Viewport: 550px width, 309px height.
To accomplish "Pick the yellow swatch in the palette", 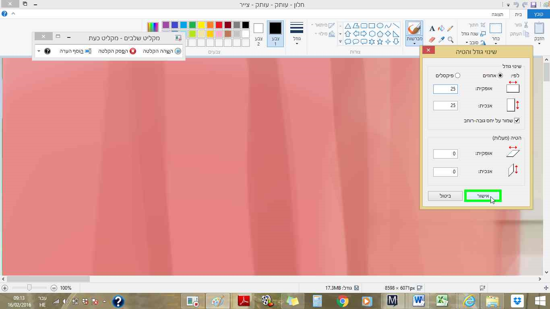I will click(201, 25).
